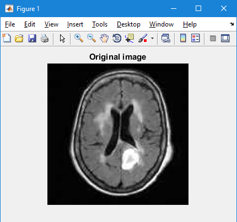The height and width of the screenshot is (222, 237).
Task: Minimize the Figure 1 window
Action: point(174,8)
